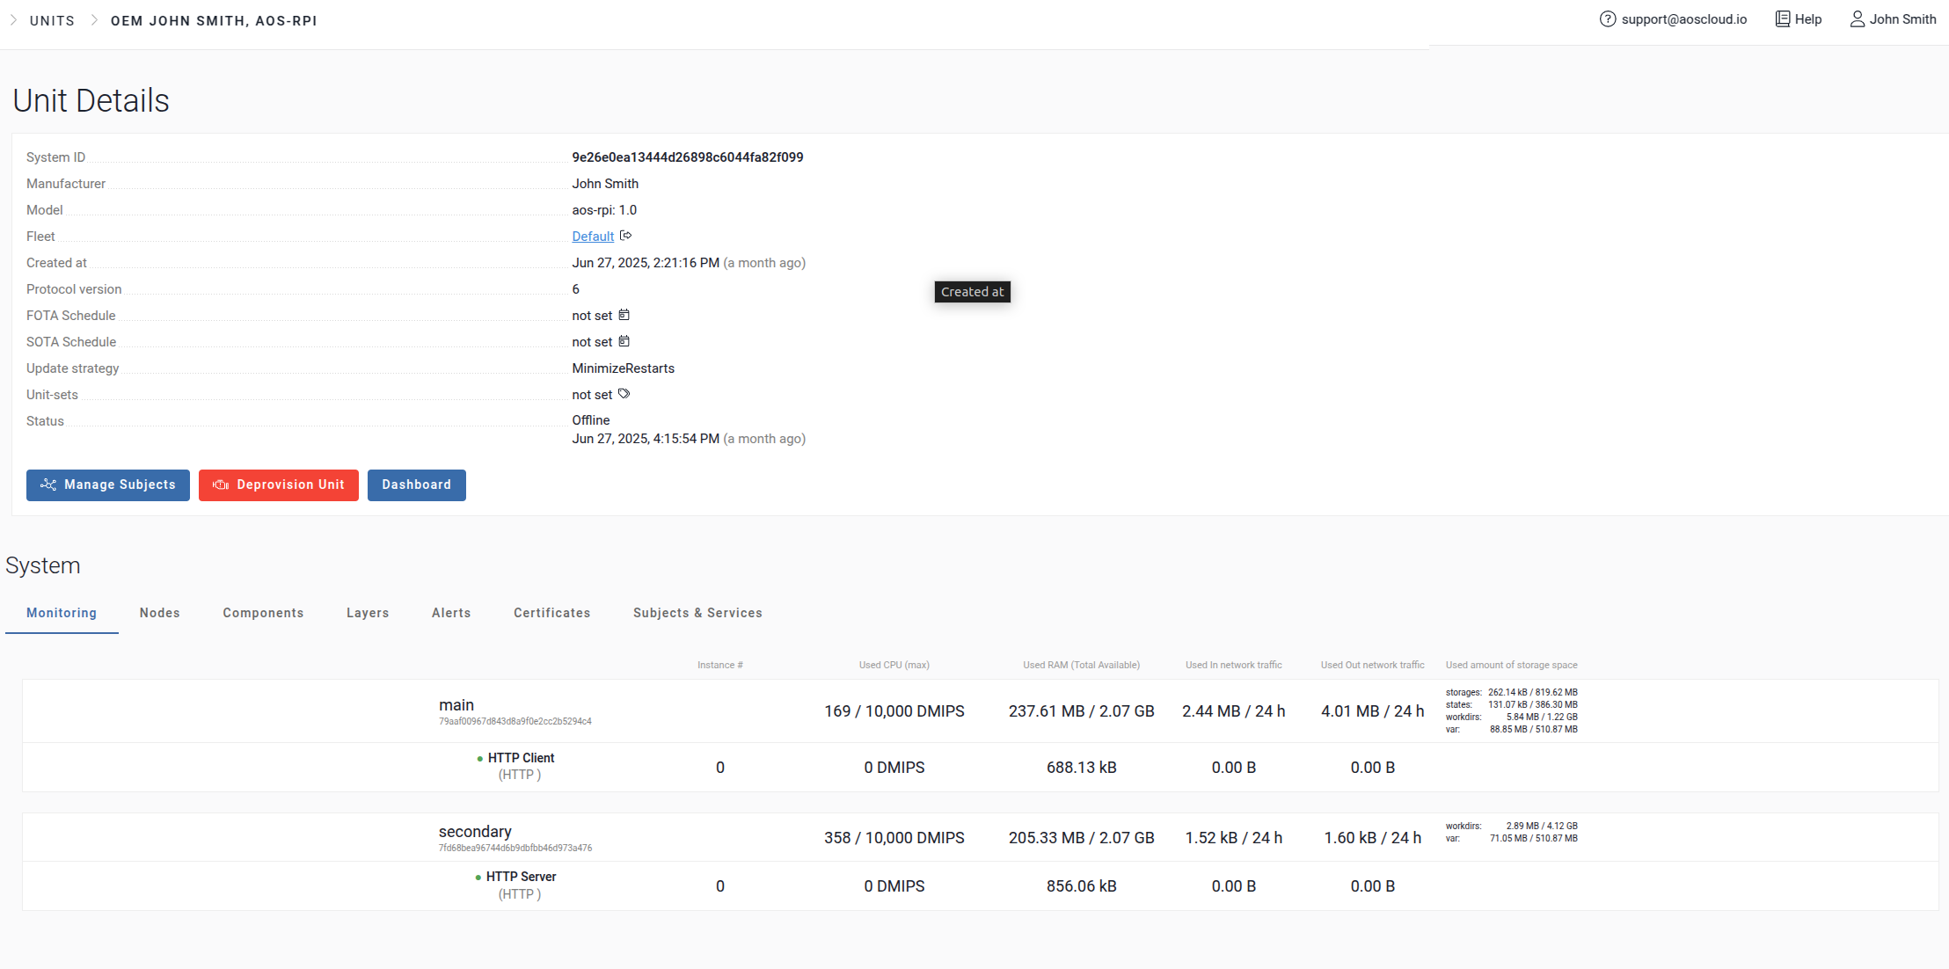
Task: Click the support question-mark icon
Action: click(1607, 19)
